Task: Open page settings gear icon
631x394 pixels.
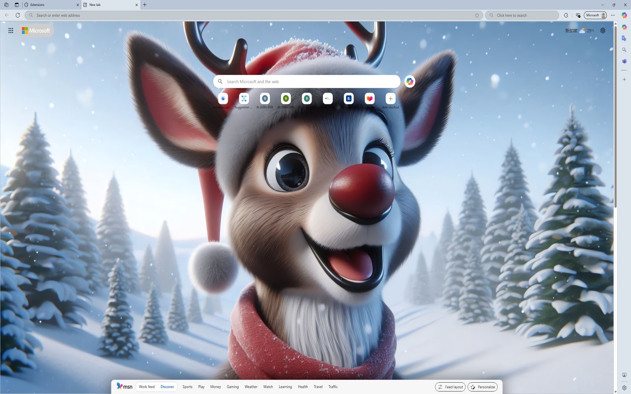Action: pyautogui.click(x=603, y=31)
